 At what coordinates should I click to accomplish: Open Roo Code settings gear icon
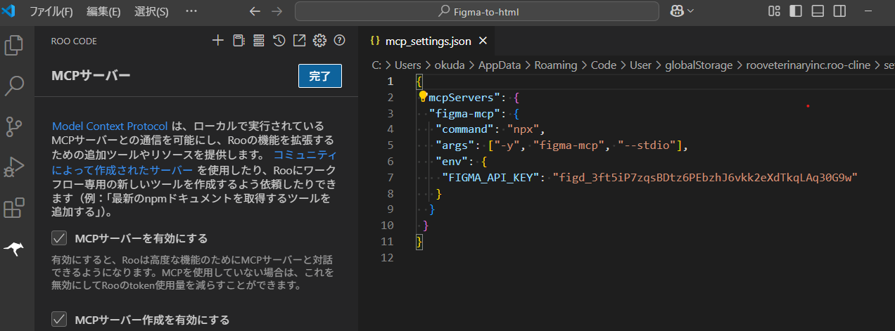click(319, 41)
